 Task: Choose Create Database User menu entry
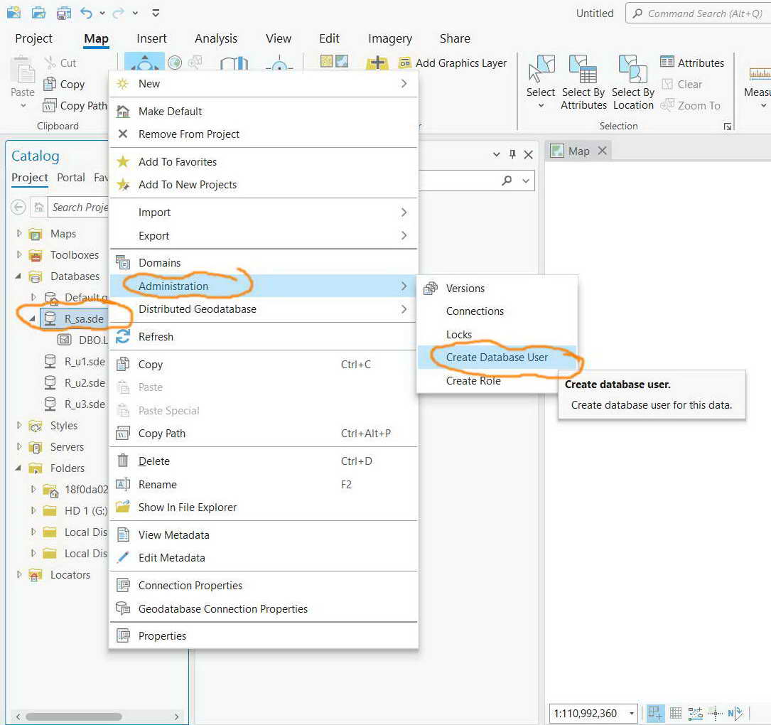point(497,358)
